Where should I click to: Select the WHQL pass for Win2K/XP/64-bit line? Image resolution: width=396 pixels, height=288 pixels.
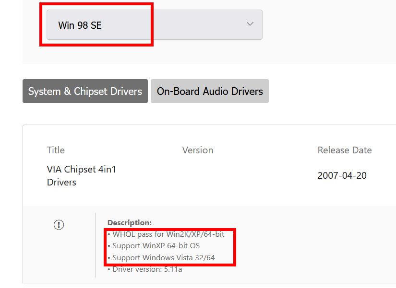tap(166, 234)
